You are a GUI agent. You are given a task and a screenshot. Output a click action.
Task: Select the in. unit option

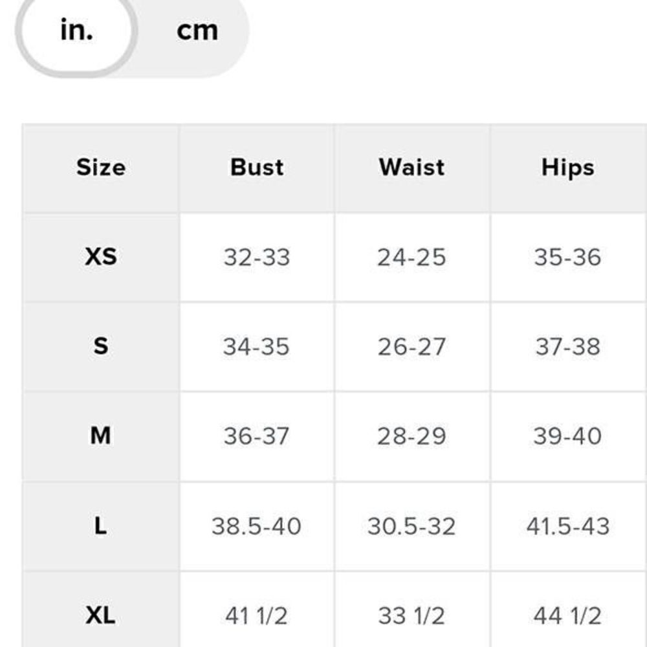(x=76, y=30)
